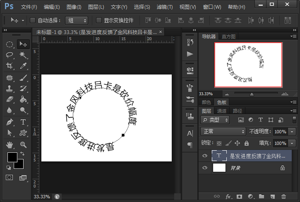Hide the 背景 layer via eye icon

coord(205,168)
